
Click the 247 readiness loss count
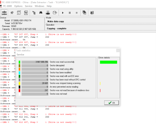point(35,90)
